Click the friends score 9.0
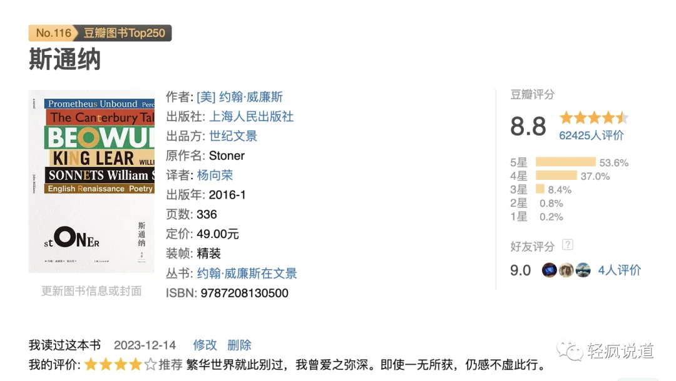Viewport: 676px width, 381px height. [520, 270]
